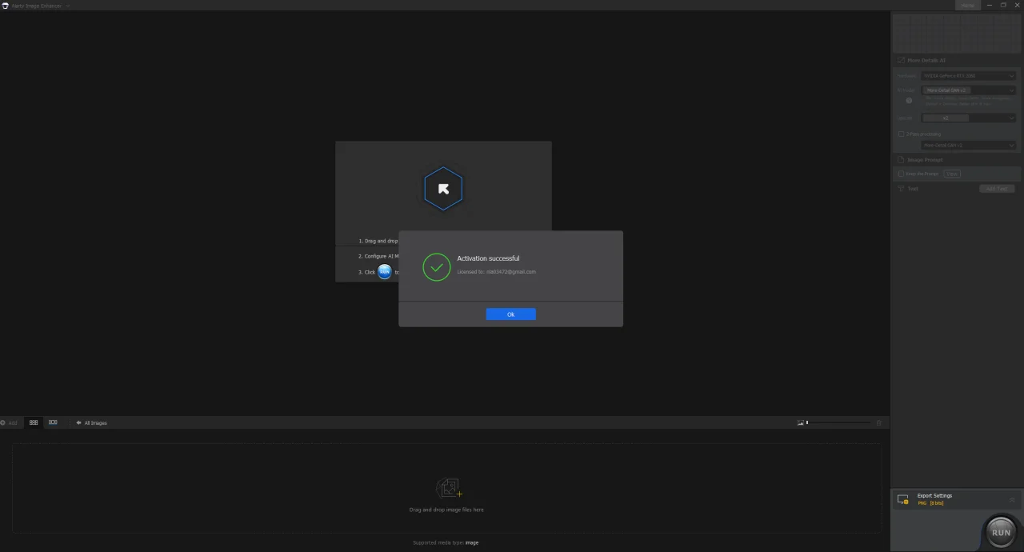This screenshot has height=552, width=1024.
Task: Click the Add Text button
Action: click(x=997, y=189)
